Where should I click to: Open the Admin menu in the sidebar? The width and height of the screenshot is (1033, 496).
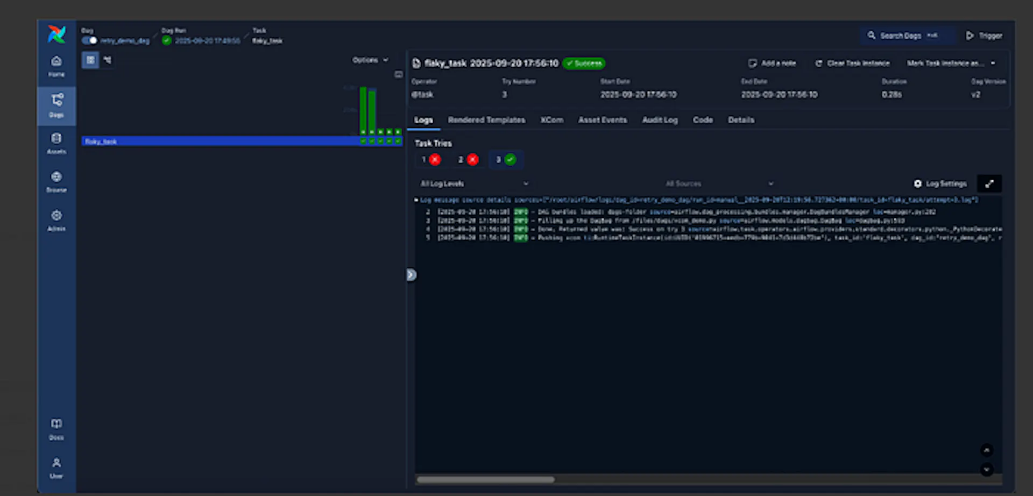tap(56, 221)
